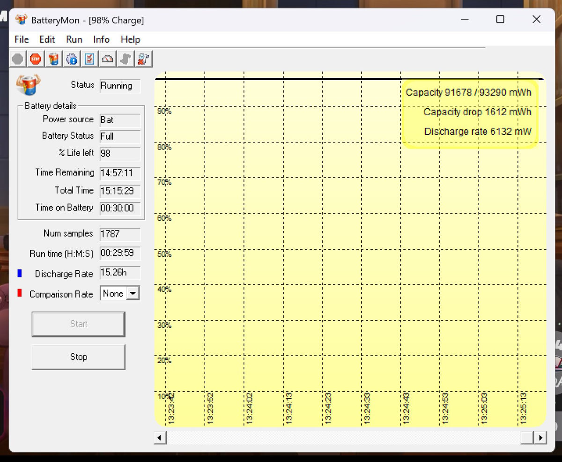
Task: Open battery information via battery toolbar icon
Action: pos(54,59)
